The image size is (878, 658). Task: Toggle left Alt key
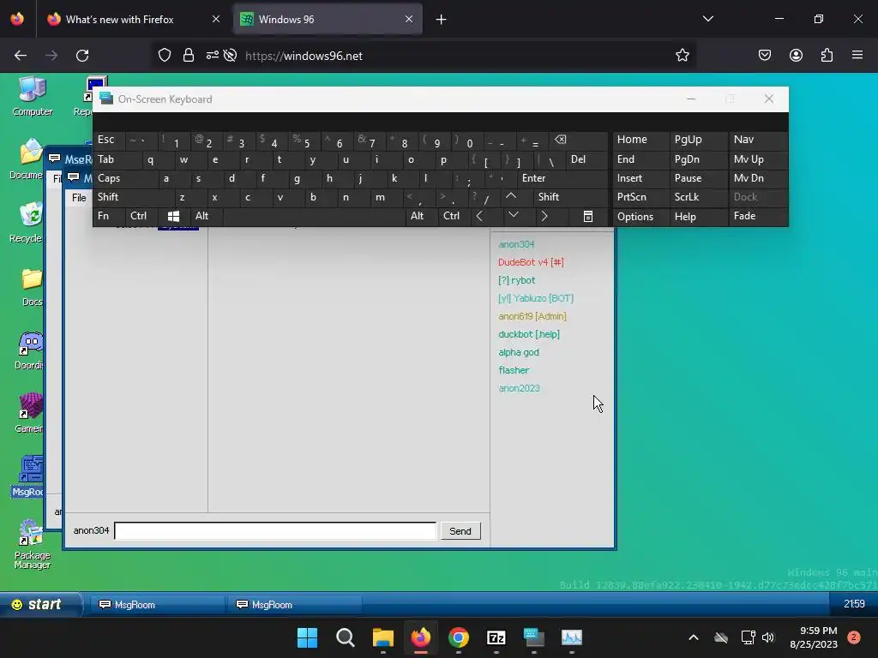[206, 216]
